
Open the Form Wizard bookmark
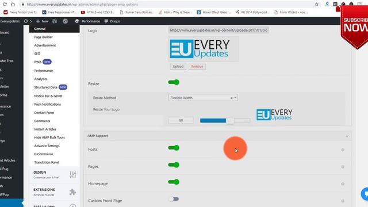[292, 12]
